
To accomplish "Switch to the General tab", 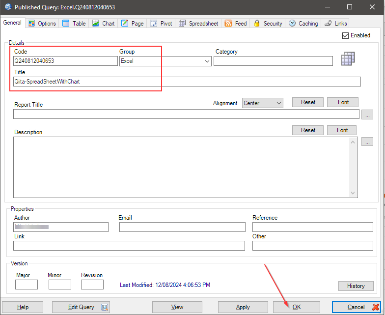I will [13, 23].
